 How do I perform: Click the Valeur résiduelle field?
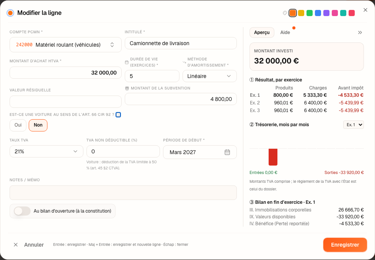(65, 102)
